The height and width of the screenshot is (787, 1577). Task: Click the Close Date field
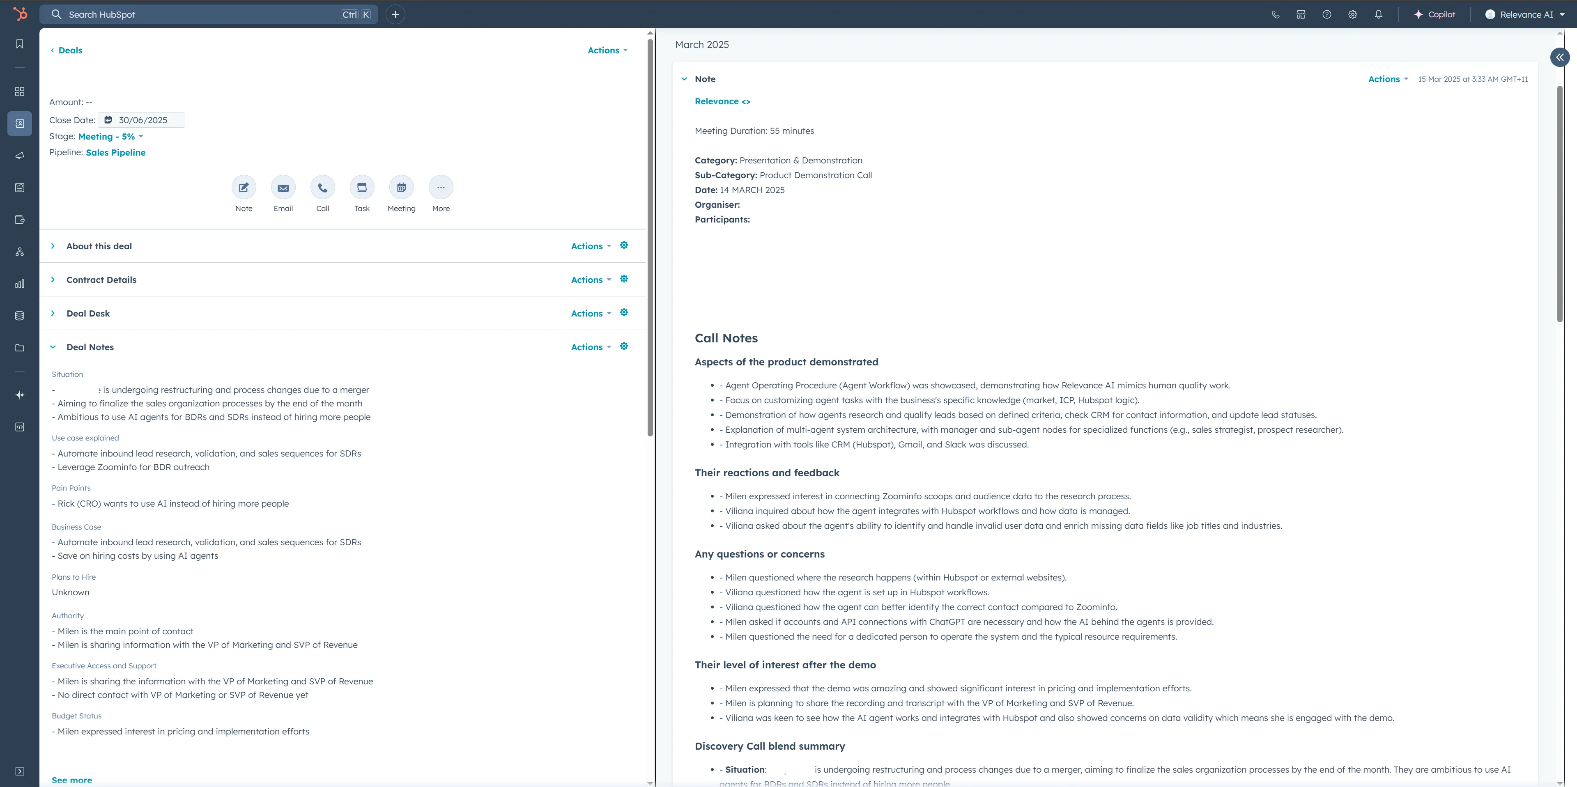142,120
